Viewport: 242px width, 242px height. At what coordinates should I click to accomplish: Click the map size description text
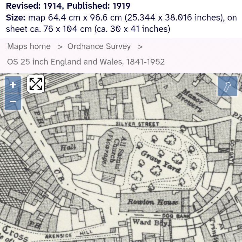tap(121, 23)
